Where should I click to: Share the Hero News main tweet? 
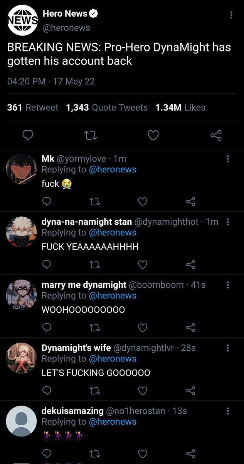(216, 135)
